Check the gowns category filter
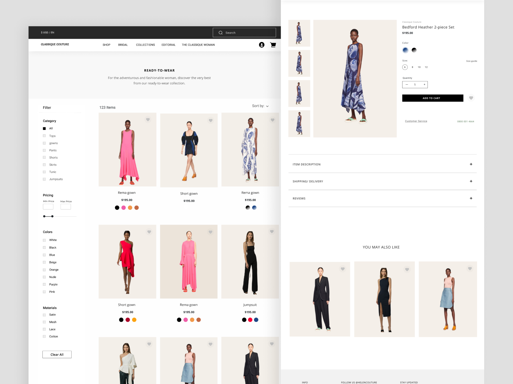The height and width of the screenshot is (384, 513). (x=44, y=143)
